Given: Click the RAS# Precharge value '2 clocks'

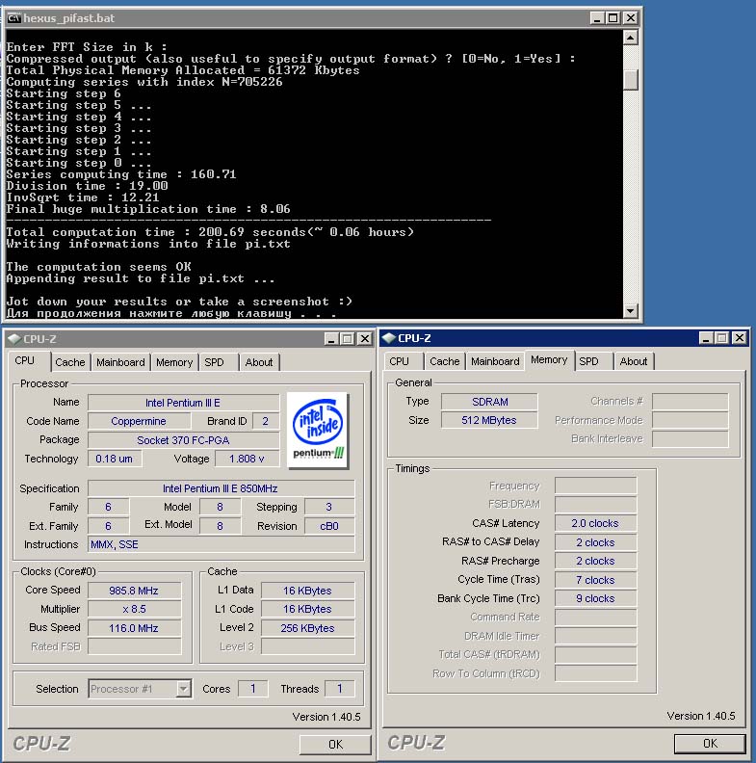Looking at the screenshot, I should coord(595,561).
